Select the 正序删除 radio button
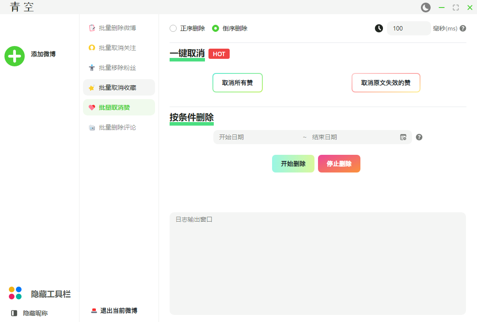 click(x=173, y=28)
